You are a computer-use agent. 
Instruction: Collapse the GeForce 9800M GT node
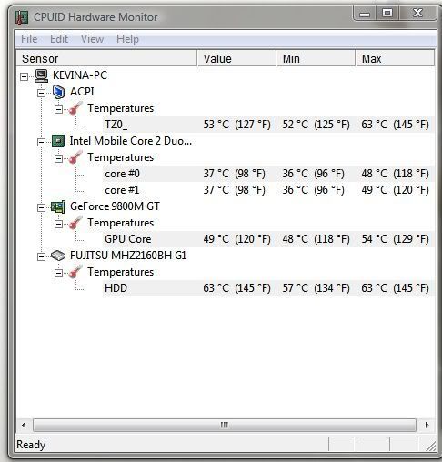click(x=41, y=207)
